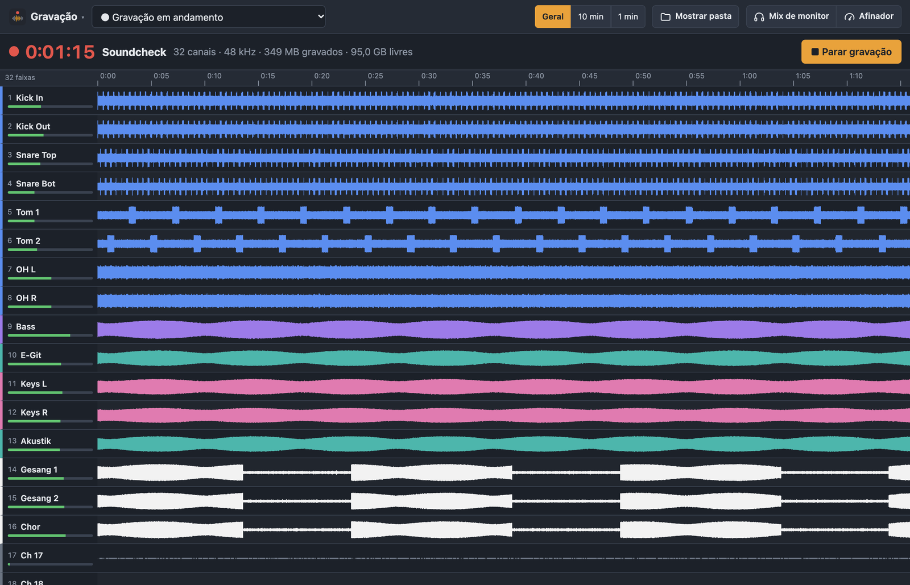This screenshot has height=585, width=910.
Task: Select the Tom 1 track
Action: click(49, 215)
